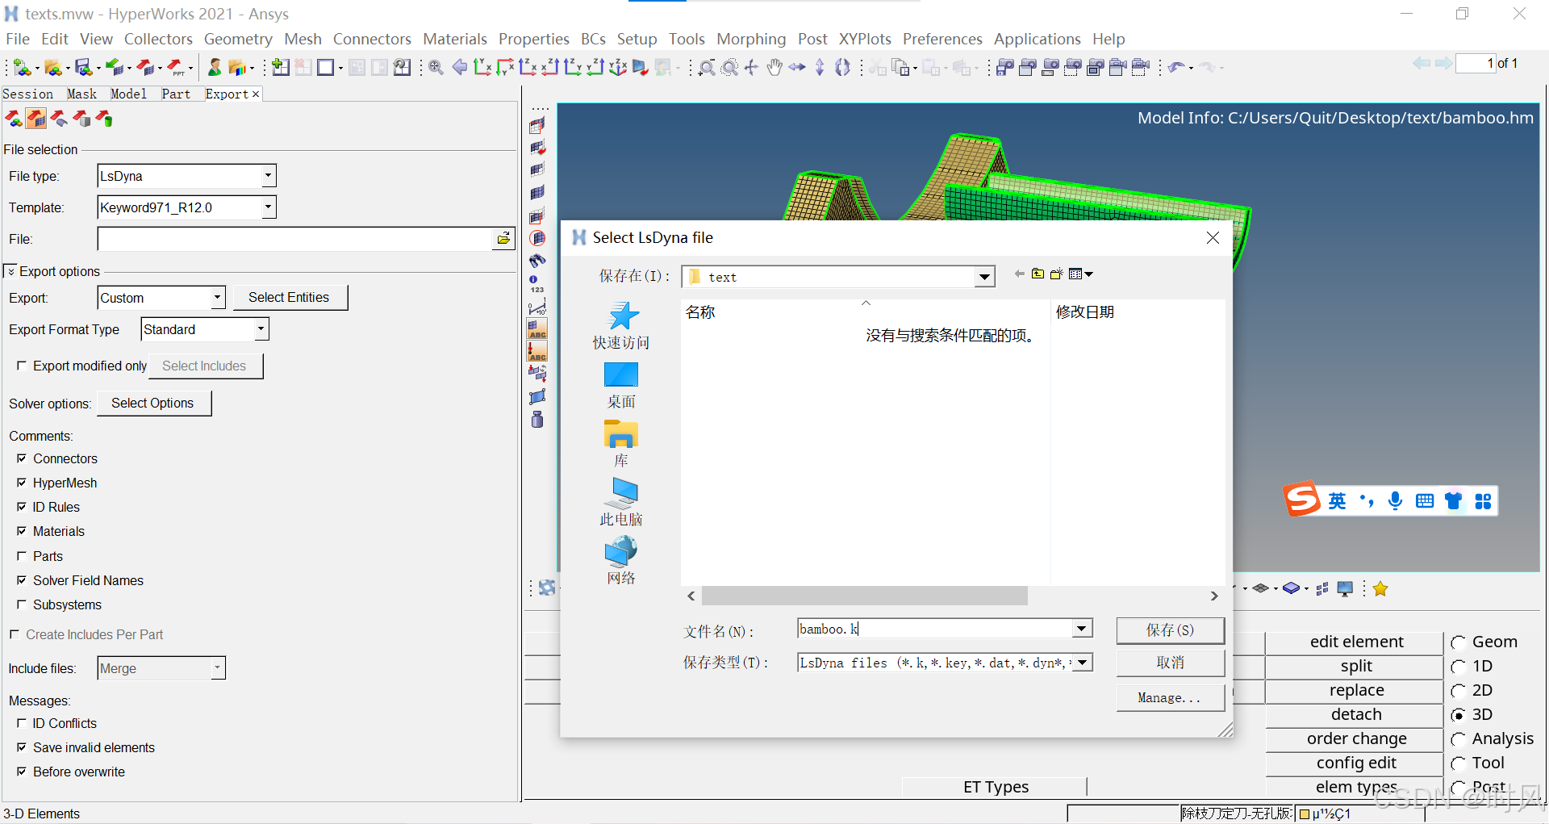Click the Add Page icon with the green plus
The width and height of the screenshot is (1549, 824).
click(x=281, y=68)
